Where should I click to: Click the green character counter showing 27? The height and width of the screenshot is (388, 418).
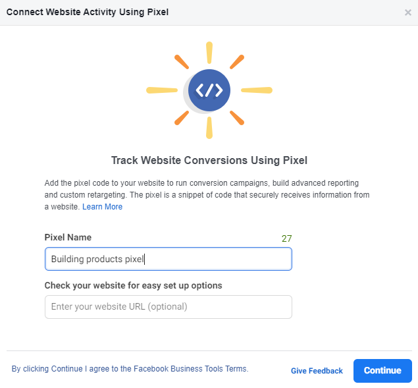286,238
